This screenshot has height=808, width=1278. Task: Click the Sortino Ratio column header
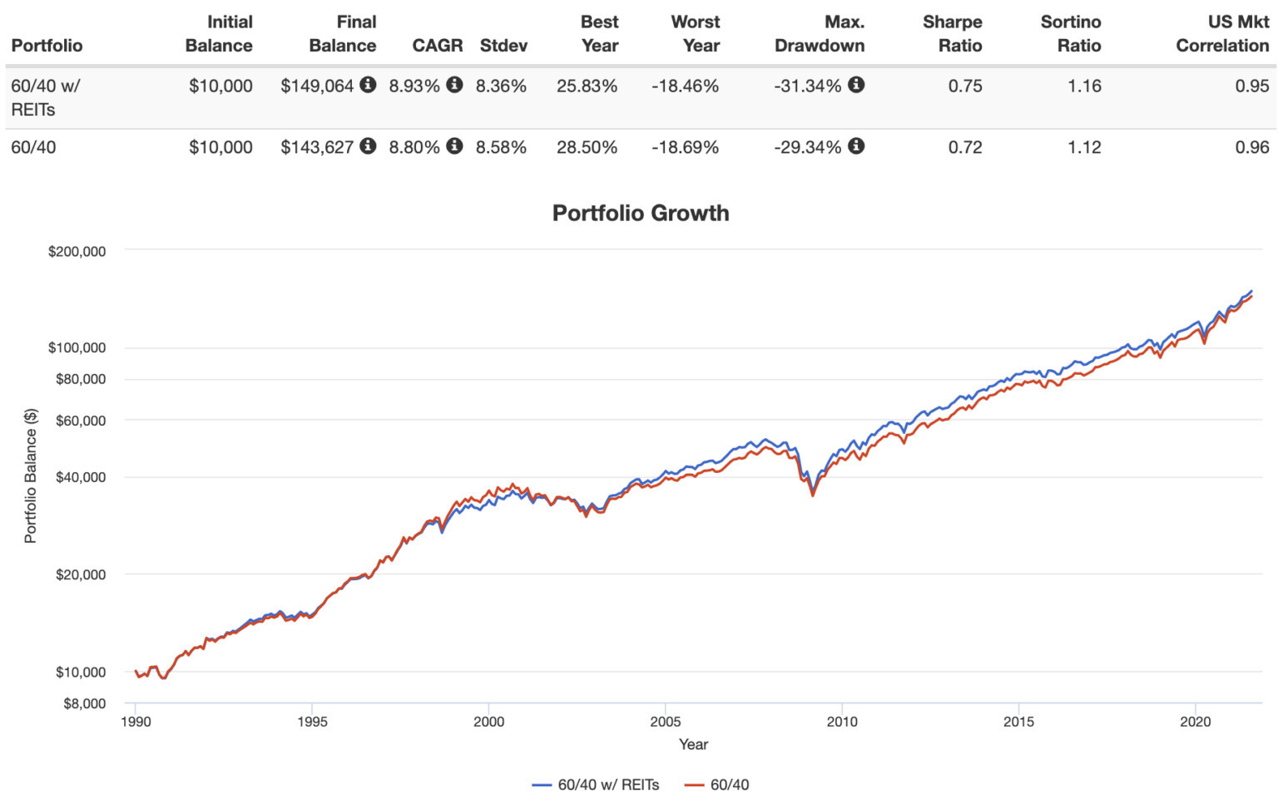pyautogui.click(x=1071, y=34)
